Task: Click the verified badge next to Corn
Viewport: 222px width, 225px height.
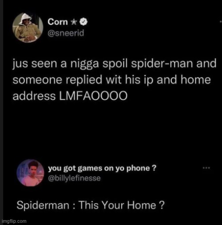Action: coord(83,22)
